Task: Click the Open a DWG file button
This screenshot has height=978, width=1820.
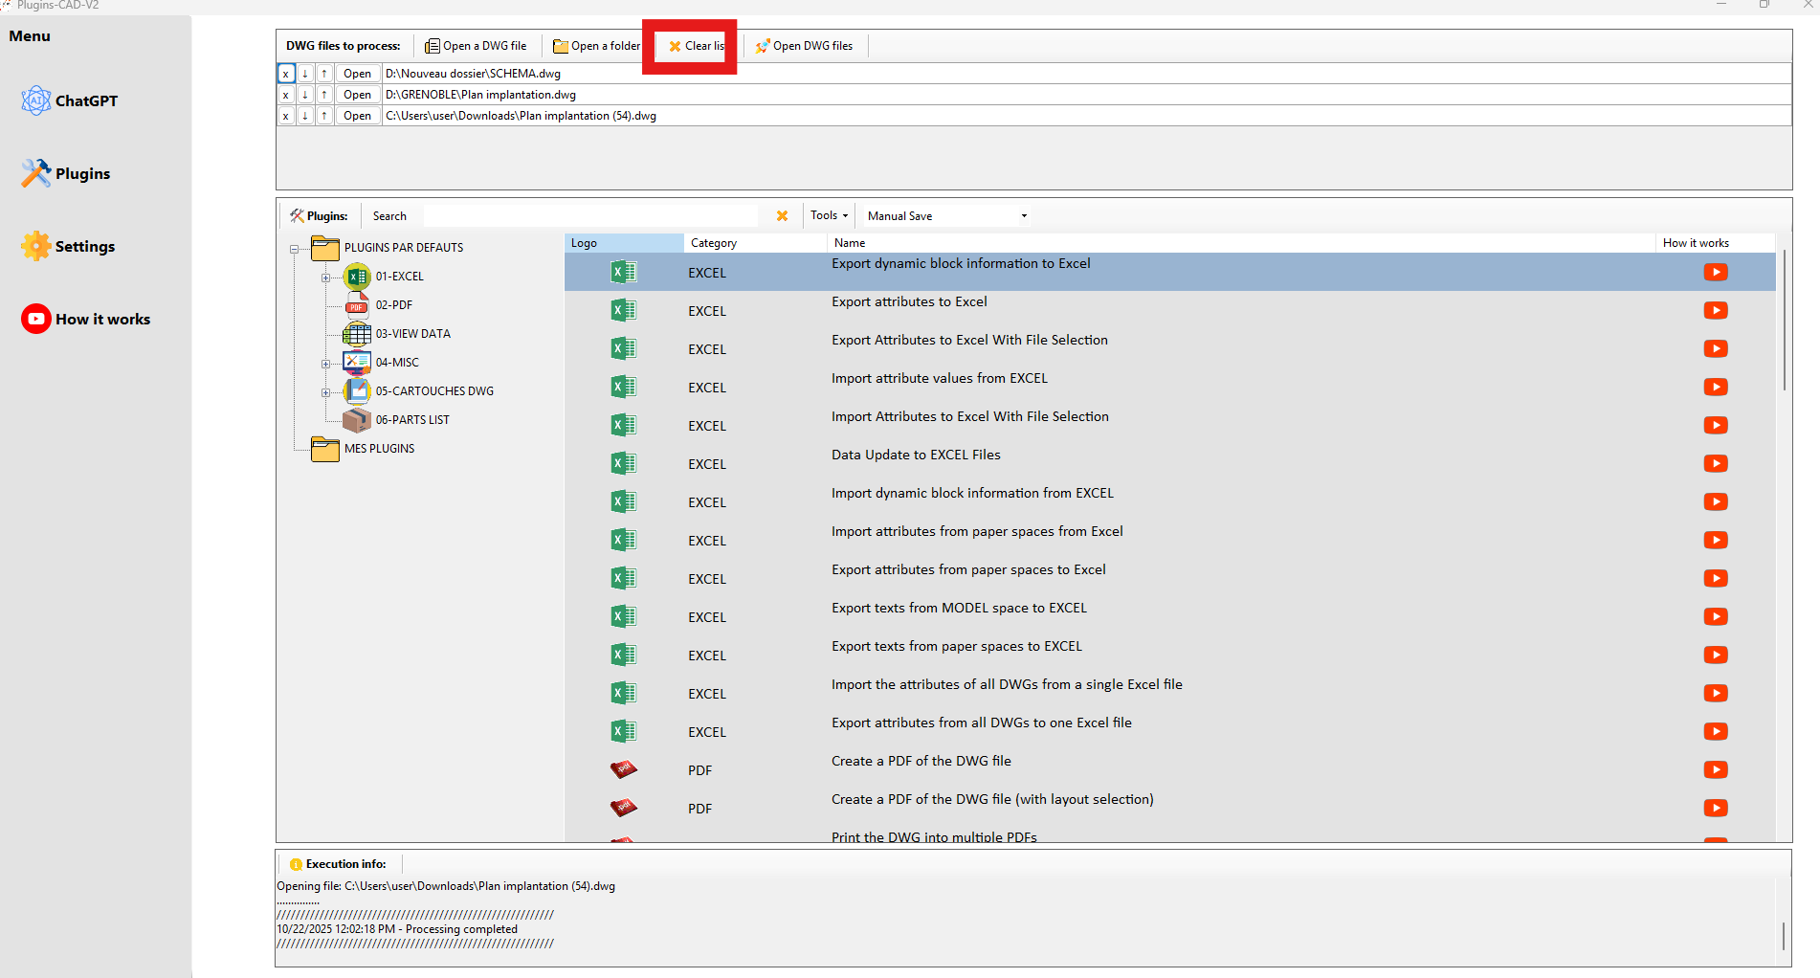Action: tap(476, 46)
